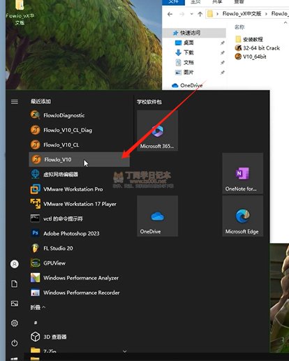The height and width of the screenshot is (361, 289).
Task: Open FlowJoDiagnostic from the recently added list
Action: click(x=79, y=115)
